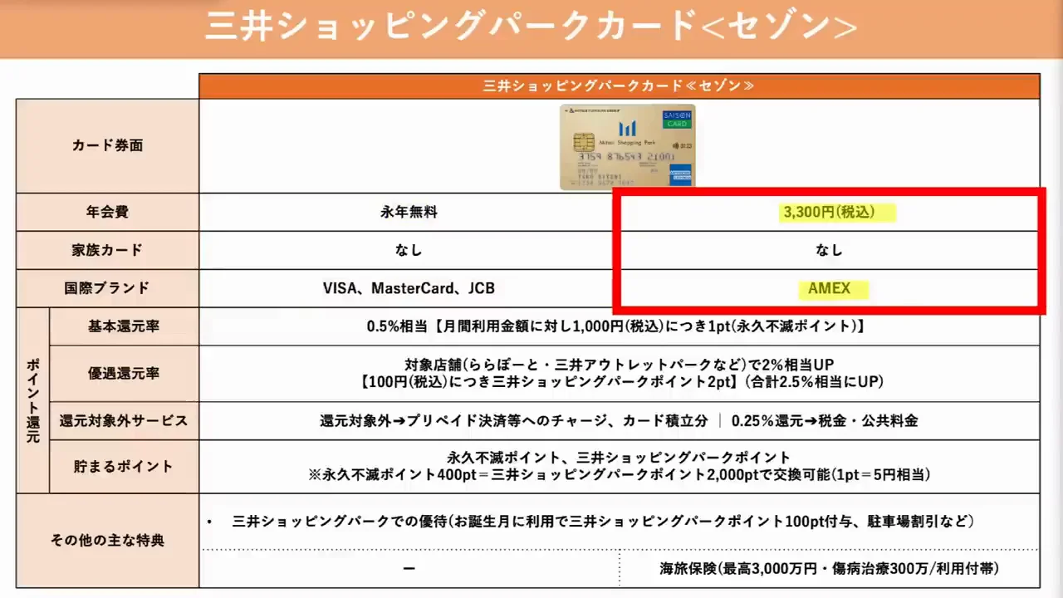Click the 国際ブランド row label
Screen dimensions: 1063x598
[x=107, y=288]
